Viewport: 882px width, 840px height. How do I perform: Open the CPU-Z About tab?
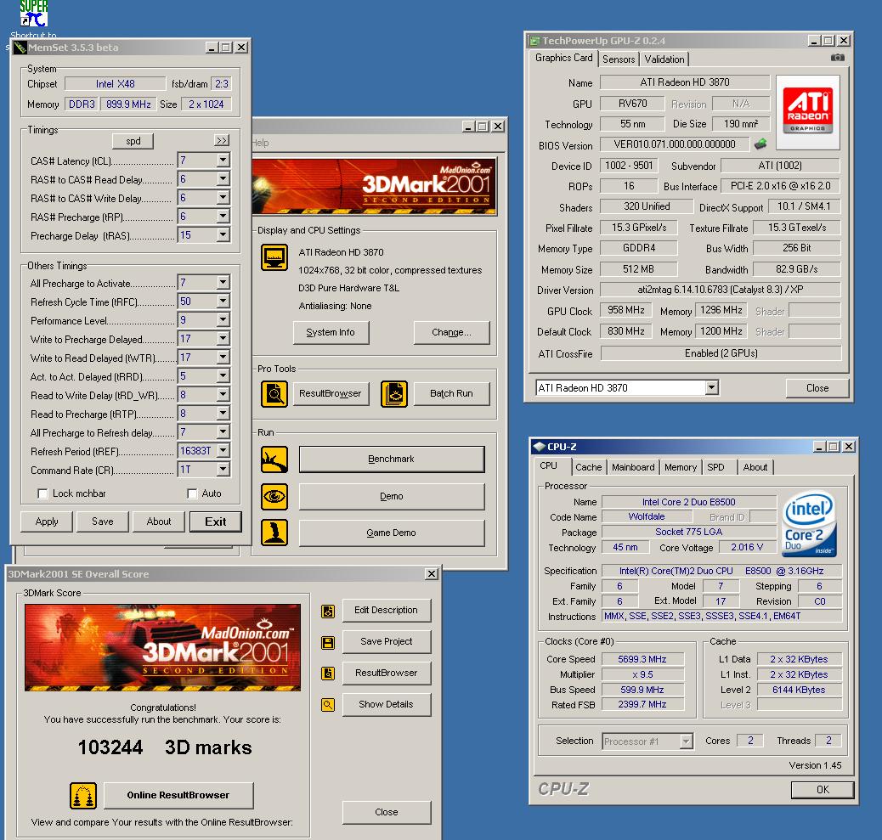755,467
